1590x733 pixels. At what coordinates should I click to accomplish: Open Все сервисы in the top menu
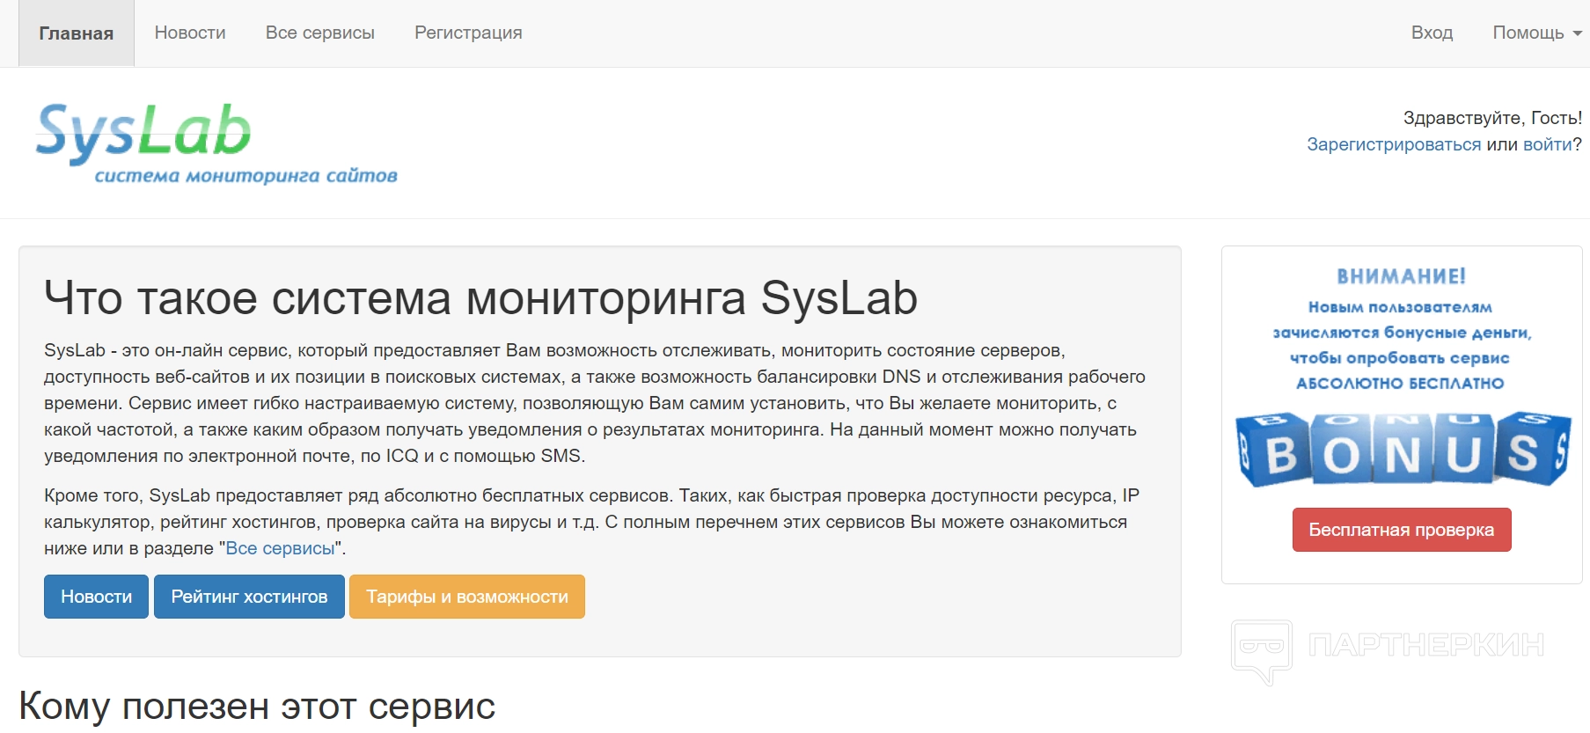tap(320, 33)
